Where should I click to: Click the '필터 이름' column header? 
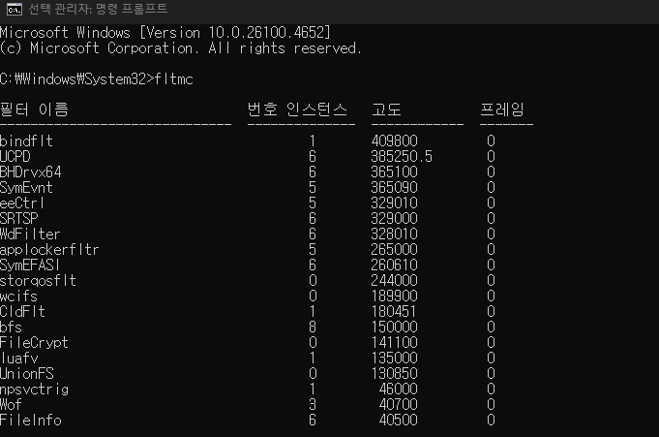[34, 109]
